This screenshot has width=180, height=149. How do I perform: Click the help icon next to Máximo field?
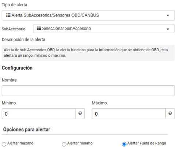pyautogui.click(x=170, y=113)
